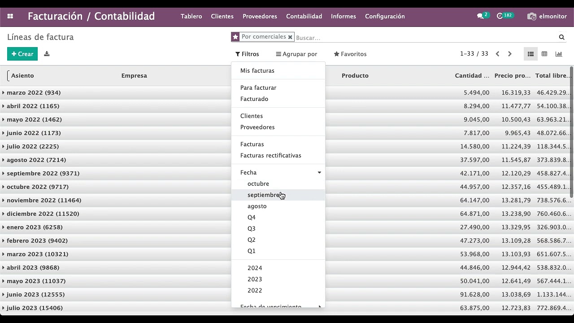The image size is (574, 323).
Task: Expand the septiembre 2022 (9371) group
Action: 43,173
